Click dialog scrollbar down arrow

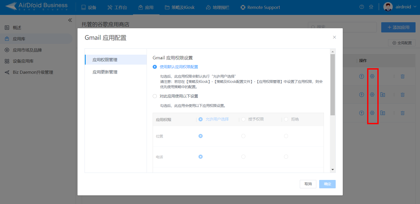(333, 169)
